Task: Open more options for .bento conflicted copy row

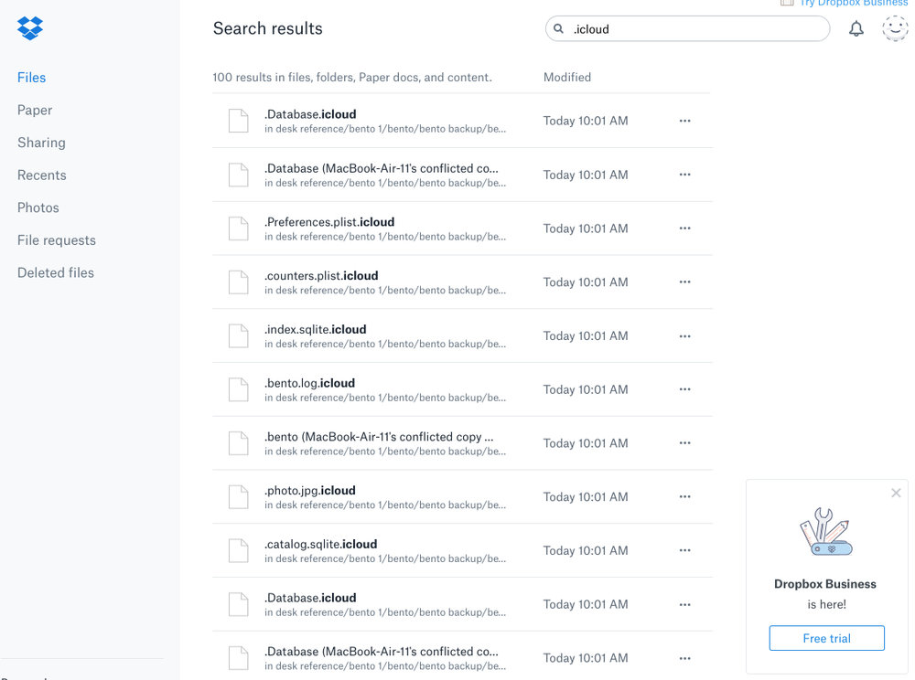Action: (684, 443)
